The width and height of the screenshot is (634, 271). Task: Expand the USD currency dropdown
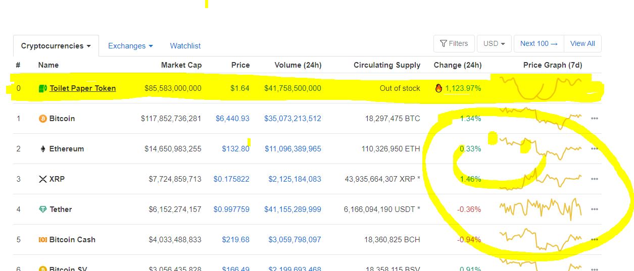coord(494,43)
